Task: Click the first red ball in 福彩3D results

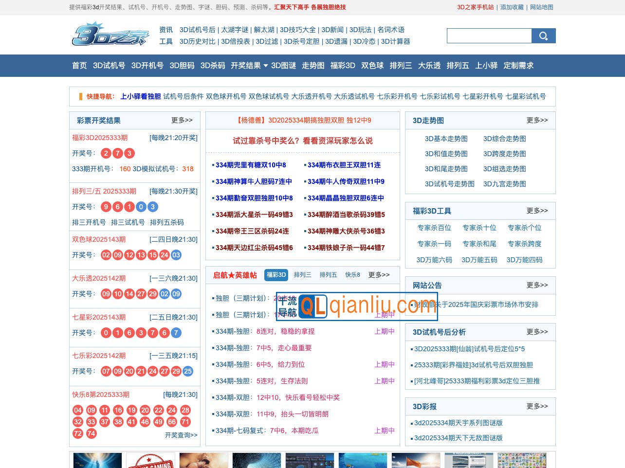Action: 106,153
